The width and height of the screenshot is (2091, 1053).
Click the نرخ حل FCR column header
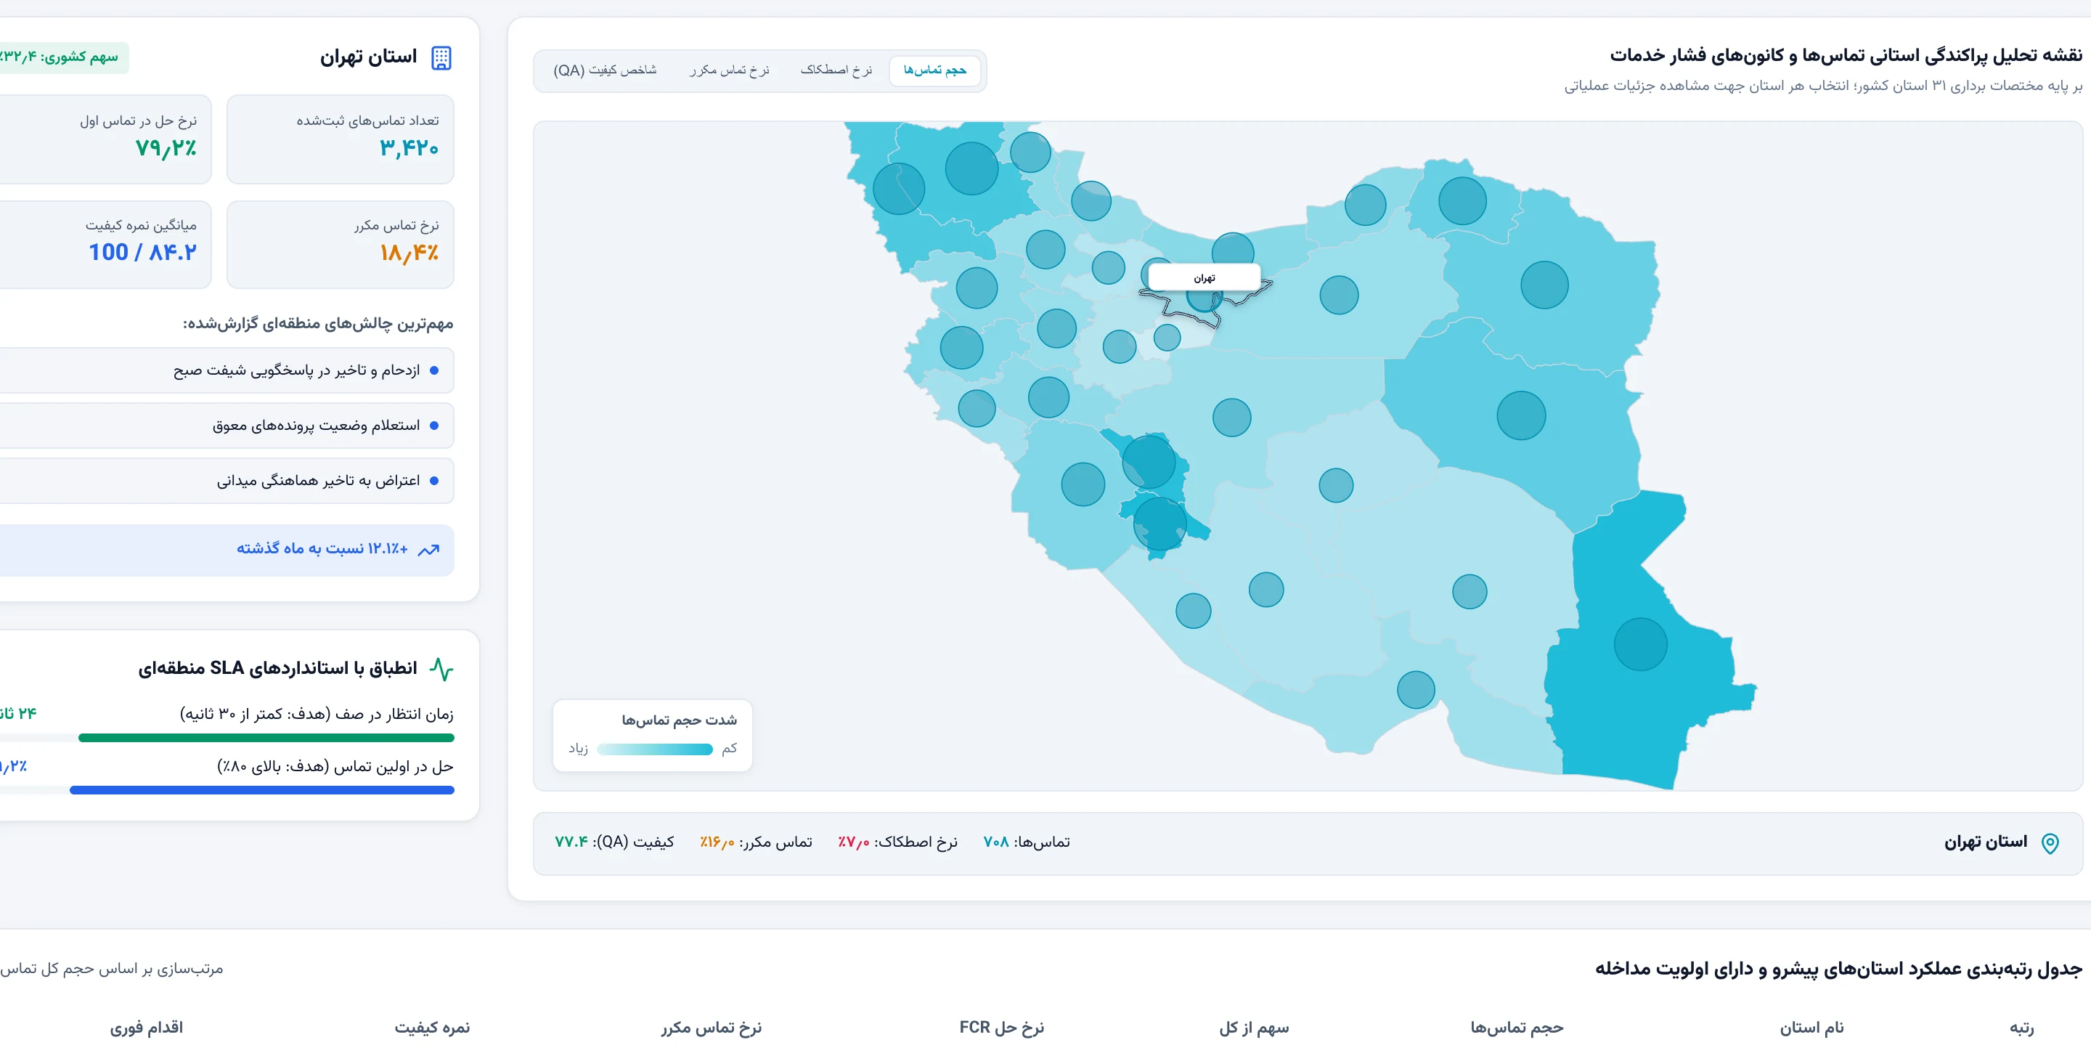[x=1001, y=1028]
